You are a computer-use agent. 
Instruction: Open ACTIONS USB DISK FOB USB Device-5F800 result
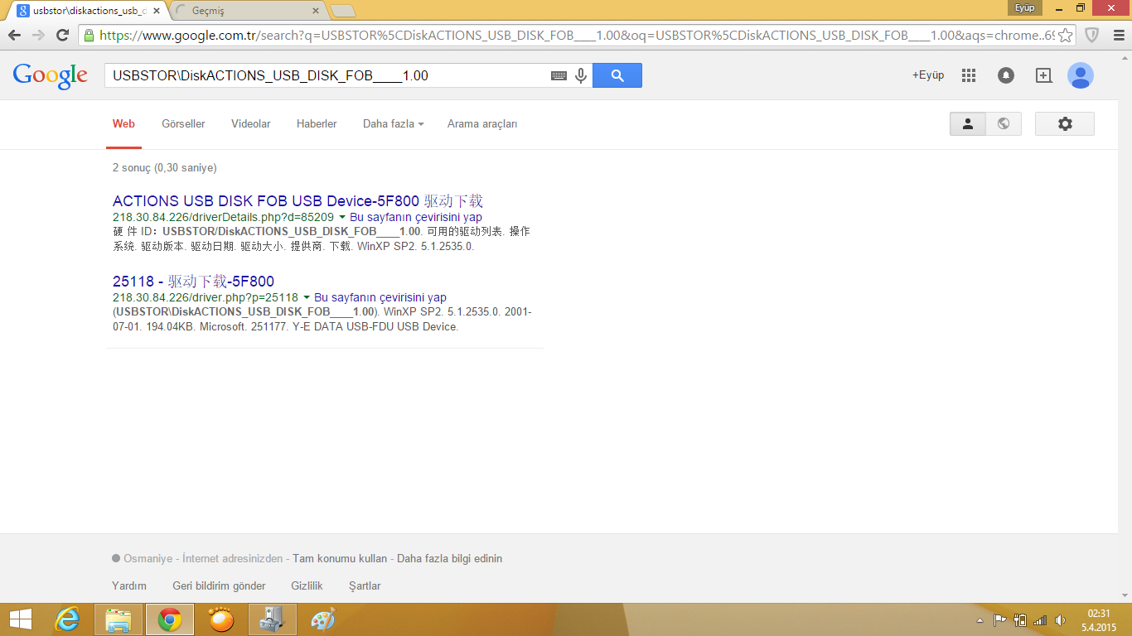(x=298, y=200)
